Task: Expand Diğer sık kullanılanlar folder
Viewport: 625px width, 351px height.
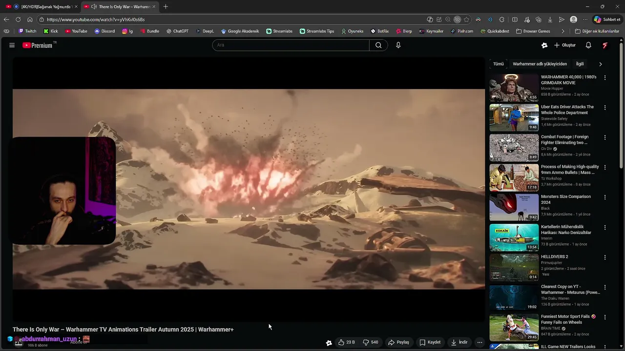Action: (597, 31)
